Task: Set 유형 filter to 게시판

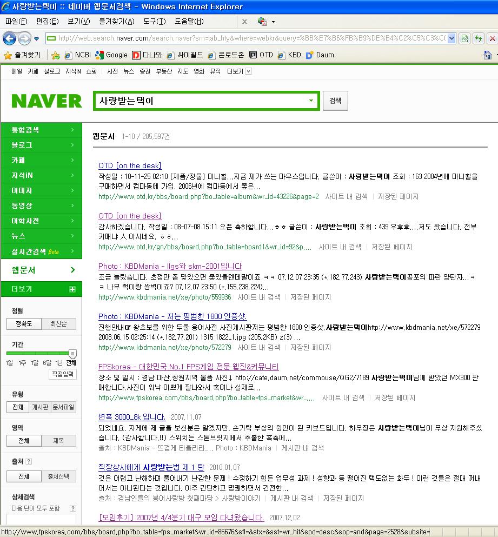Action: (x=40, y=407)
